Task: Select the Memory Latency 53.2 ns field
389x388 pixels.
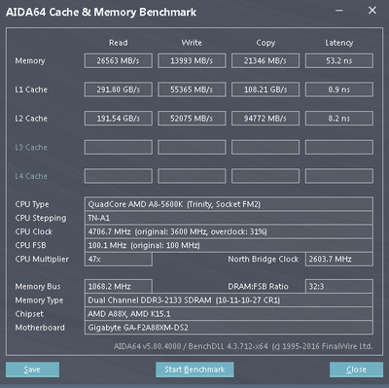Action: click(339, 60)
